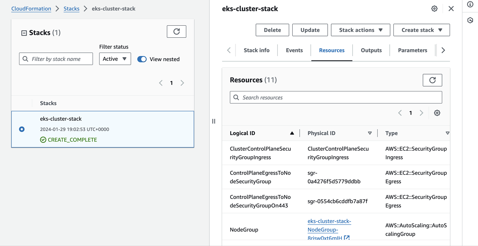Click the hexagon icon in right sidebar
The height and width of the screenshot is (246, 478).
click(x=470, y=20)
